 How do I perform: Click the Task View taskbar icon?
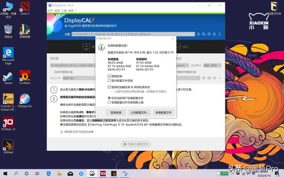[37, 174]
